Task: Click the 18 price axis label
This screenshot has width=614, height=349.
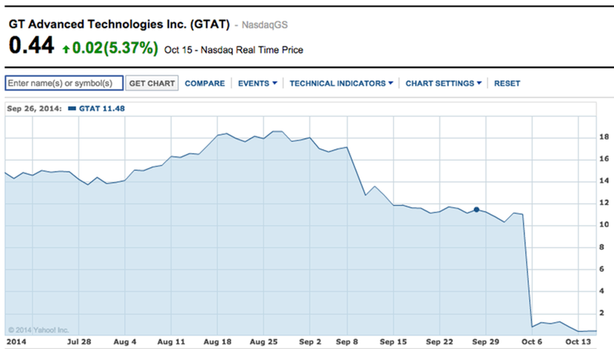Action: click(x=604, y=138)
